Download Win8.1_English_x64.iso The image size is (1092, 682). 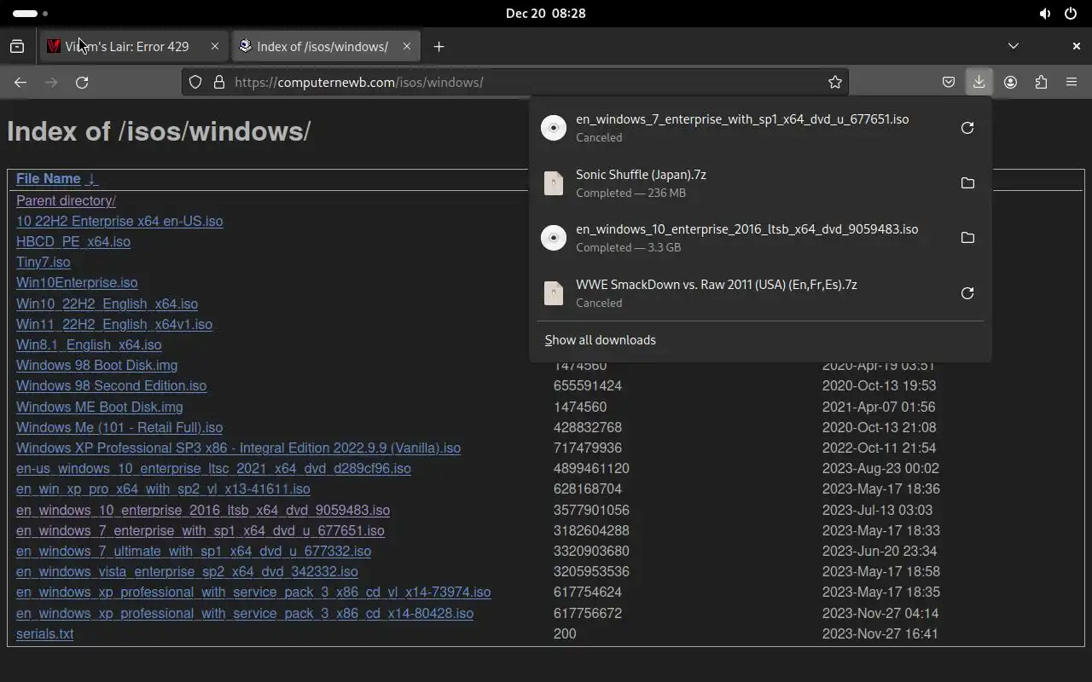(89, 345)
